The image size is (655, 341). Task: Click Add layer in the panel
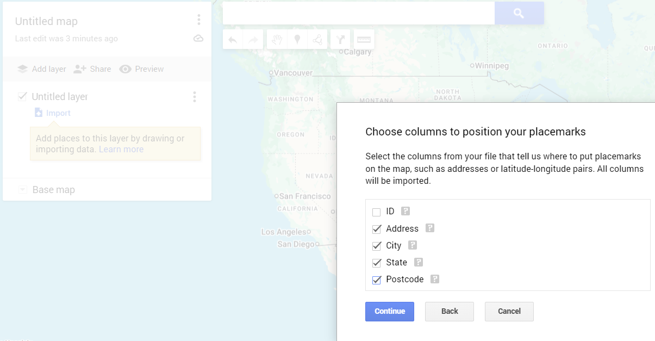42,69
